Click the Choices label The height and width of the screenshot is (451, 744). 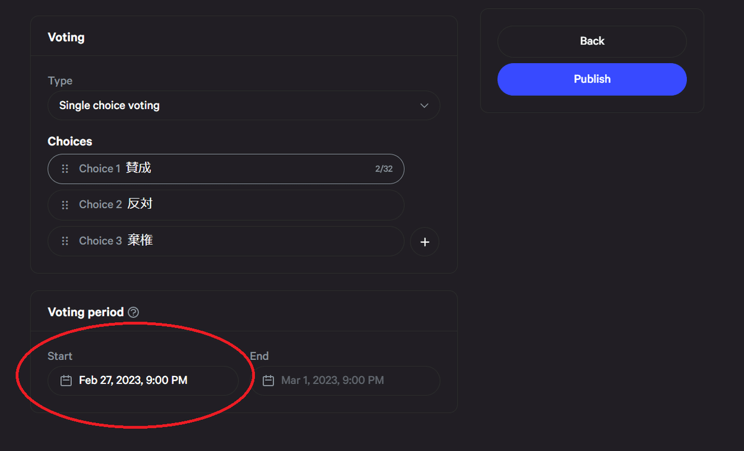(70, 141)
